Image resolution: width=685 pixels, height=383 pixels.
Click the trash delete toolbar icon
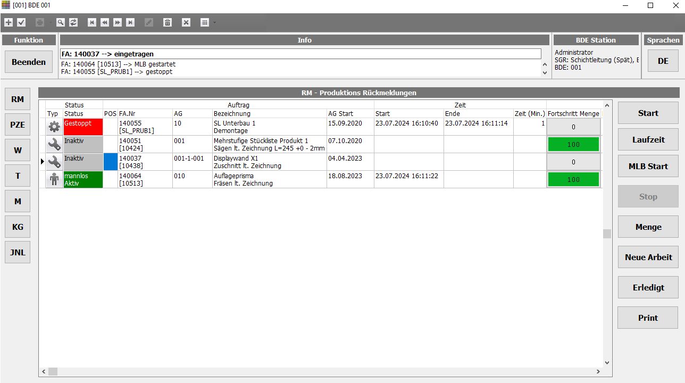pyautogui.click(x=168, y=22)
